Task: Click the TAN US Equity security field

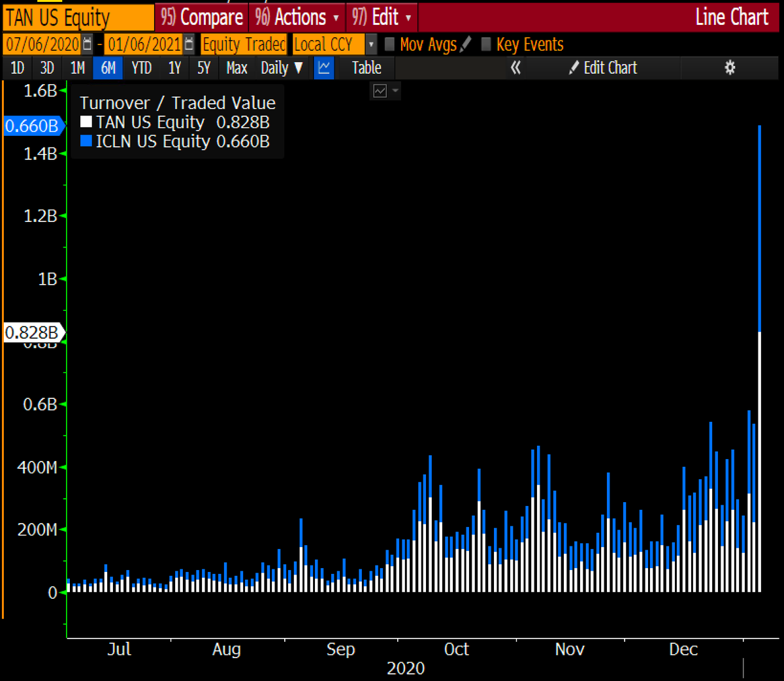Action: tap(78, 18)
